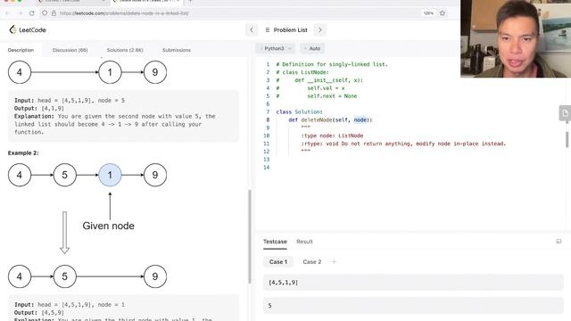Switch to the first browser tab
The image size is (571, 321).
(72, 2)
